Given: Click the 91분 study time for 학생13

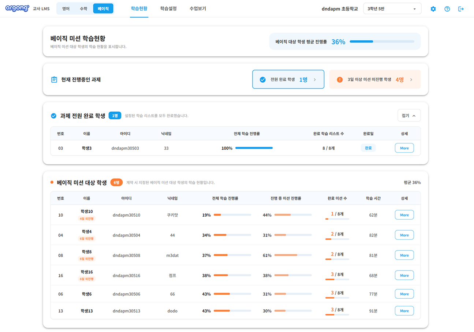Looking at the screenshot, I should click(x=373, y=311).
